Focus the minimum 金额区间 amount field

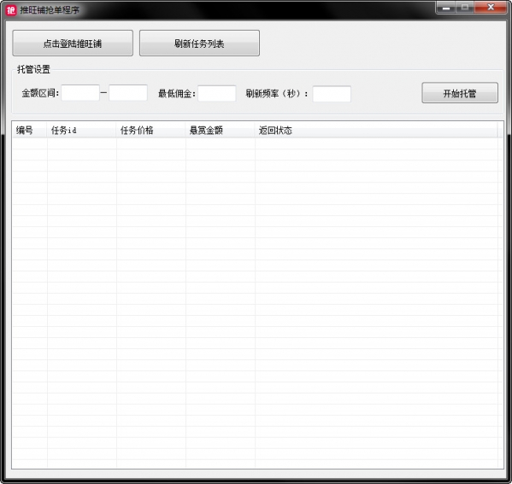[x=80, y=93]
